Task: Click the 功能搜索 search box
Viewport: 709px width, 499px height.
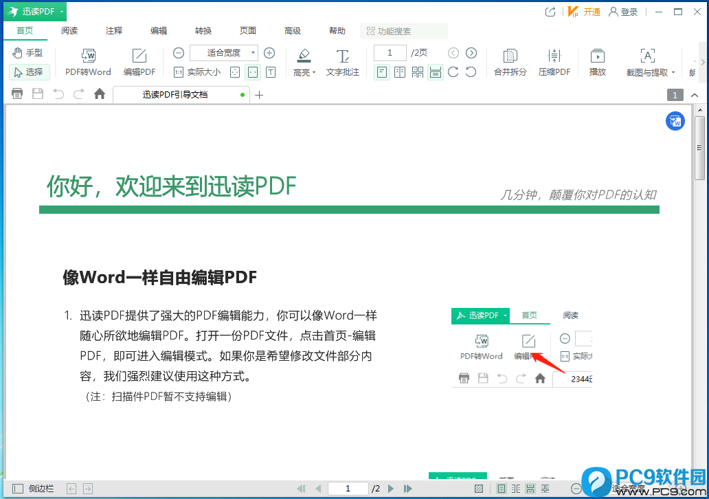Action: 404,31
